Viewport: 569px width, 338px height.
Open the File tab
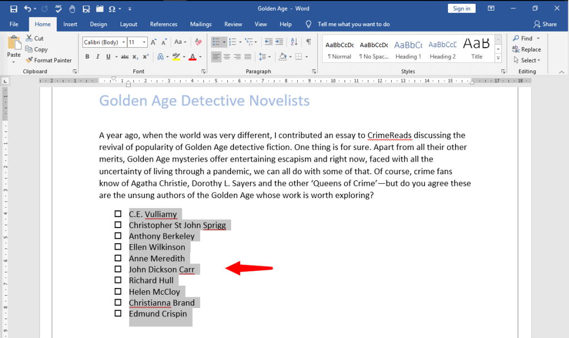click(14, 24)
